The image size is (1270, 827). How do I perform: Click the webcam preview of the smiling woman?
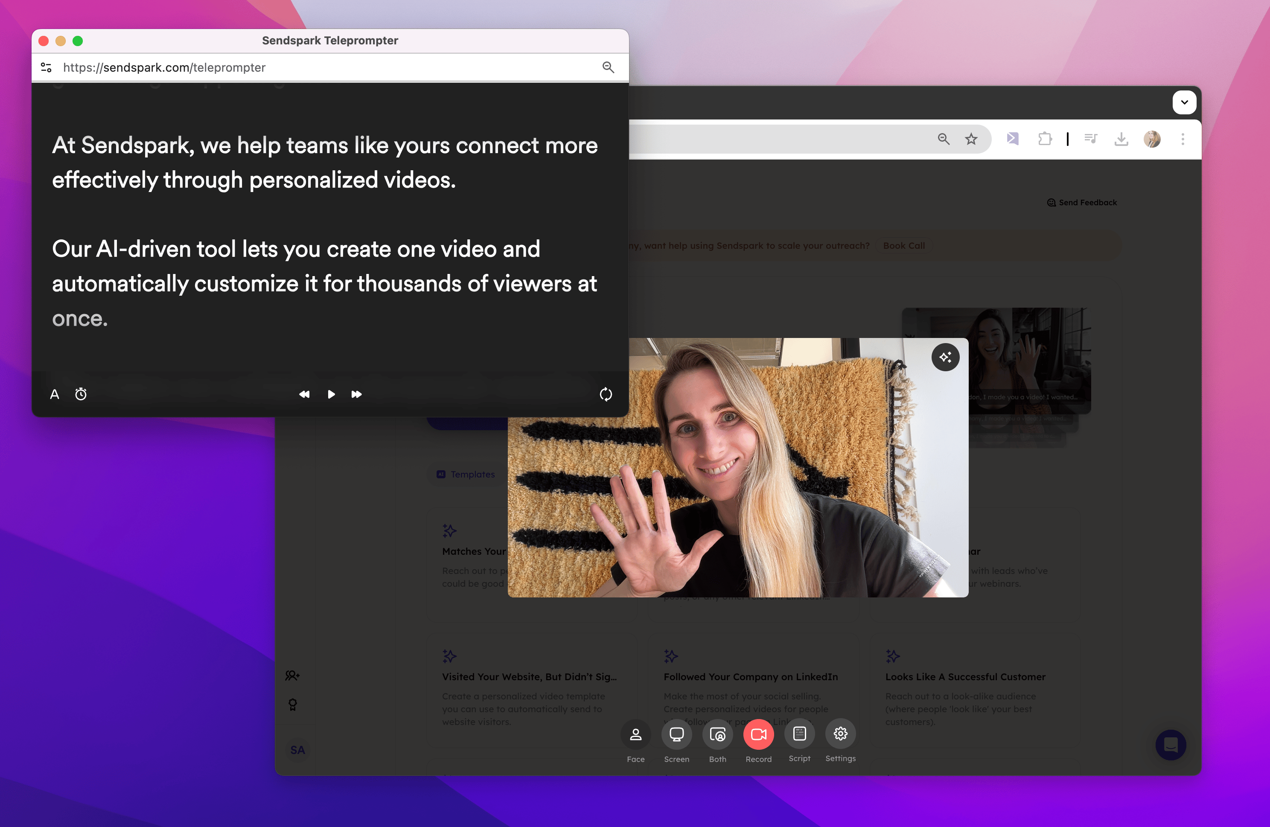(x=737, y=467)
